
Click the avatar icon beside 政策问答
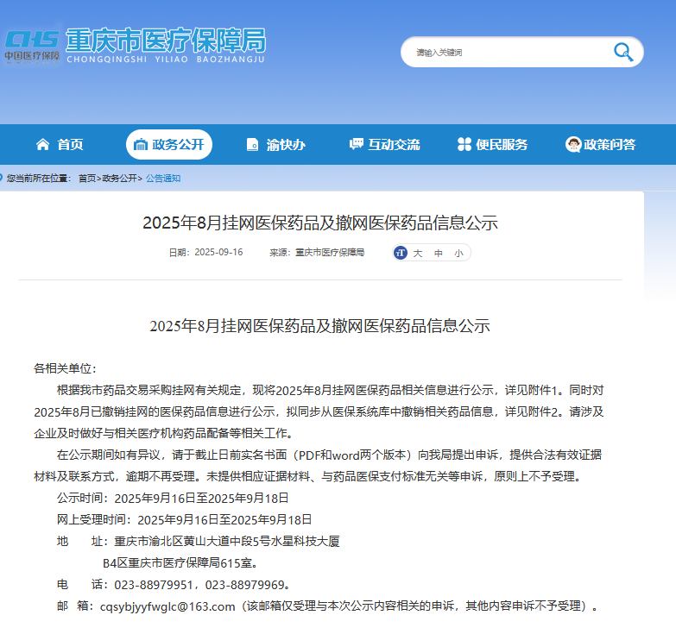coord(573,144)
